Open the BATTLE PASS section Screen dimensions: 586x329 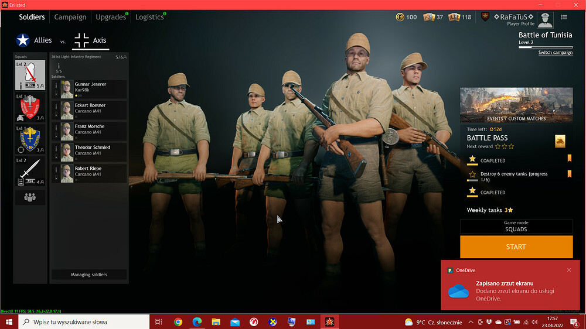point(488,138)
